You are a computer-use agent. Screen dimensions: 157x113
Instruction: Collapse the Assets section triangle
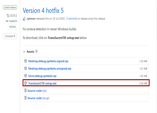coord(24,52)
